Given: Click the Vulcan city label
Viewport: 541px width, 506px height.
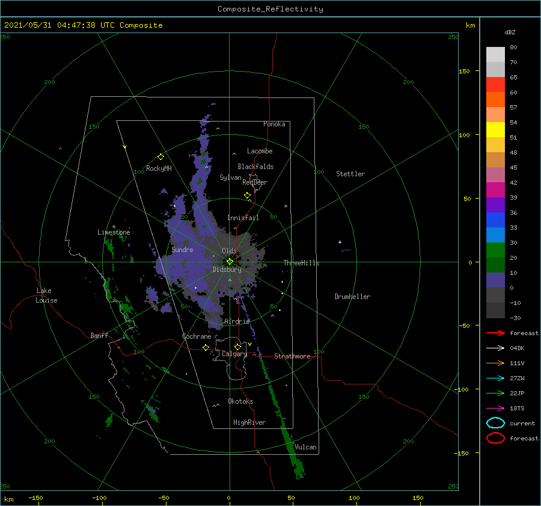Looking at the screenshot, I should coord(305,447).
